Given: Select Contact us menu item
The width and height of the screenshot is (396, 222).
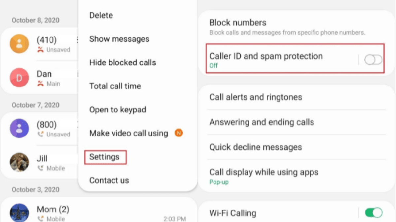Looking at the screenshot, I should tap(109, 180).
